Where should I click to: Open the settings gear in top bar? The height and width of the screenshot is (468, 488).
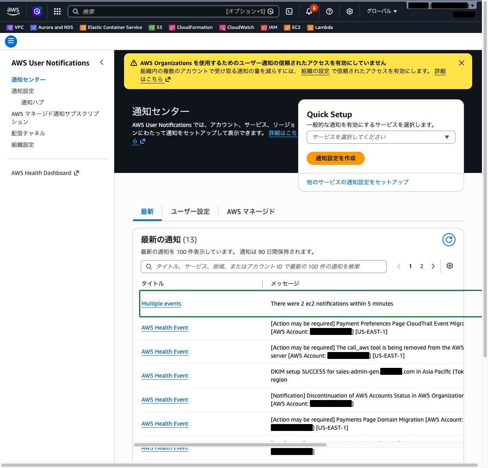[350, 11]
